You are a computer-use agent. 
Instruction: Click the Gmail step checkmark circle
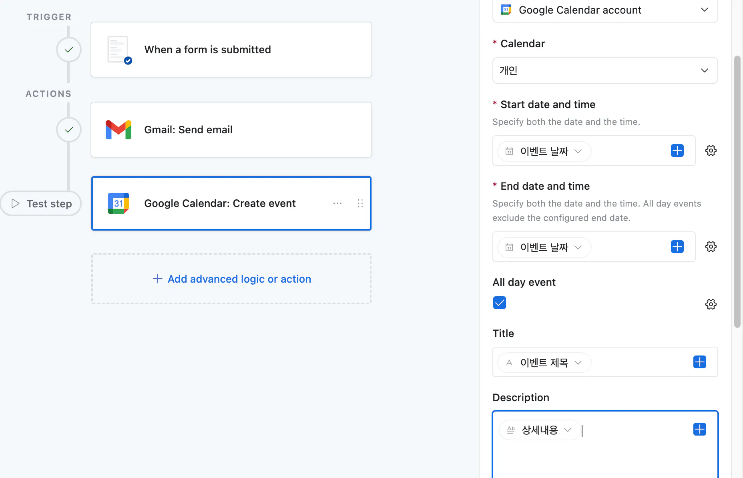(x=69, y=130)
